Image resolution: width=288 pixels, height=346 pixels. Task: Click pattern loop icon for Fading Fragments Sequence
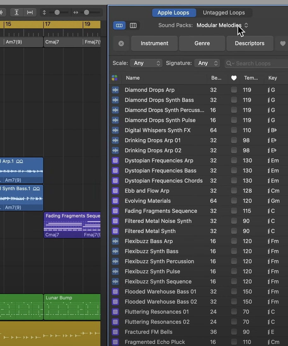pos(115,211)
